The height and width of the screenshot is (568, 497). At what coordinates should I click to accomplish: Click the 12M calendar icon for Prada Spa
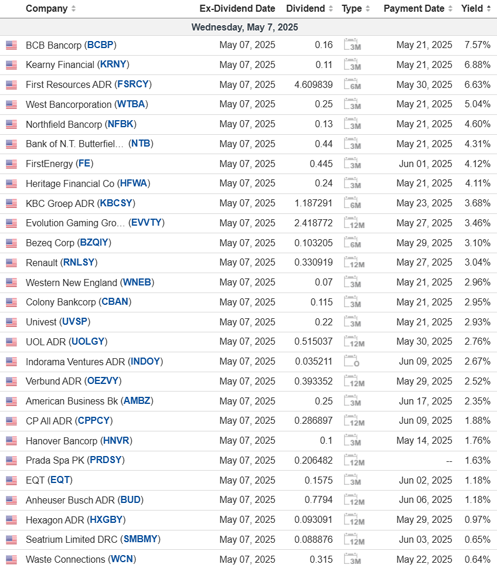353,461
